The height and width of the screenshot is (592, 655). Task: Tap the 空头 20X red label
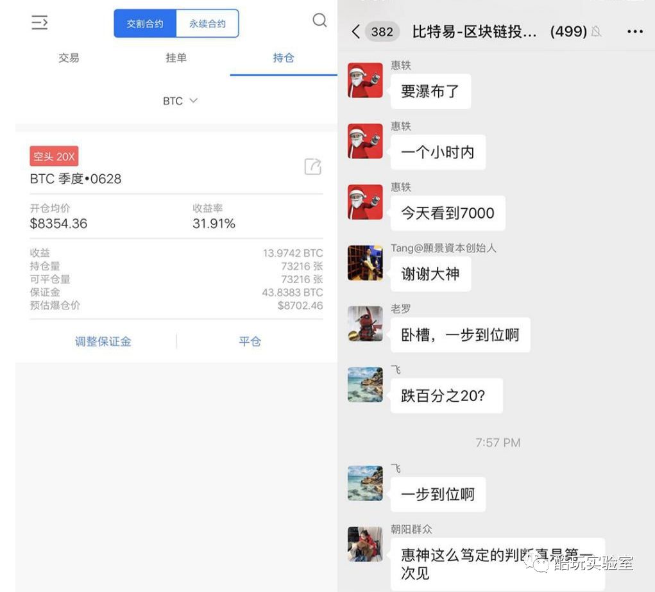point(54,156)
